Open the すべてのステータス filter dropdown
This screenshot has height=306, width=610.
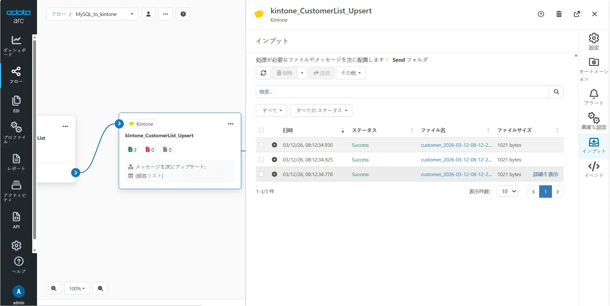pos(321,110)
